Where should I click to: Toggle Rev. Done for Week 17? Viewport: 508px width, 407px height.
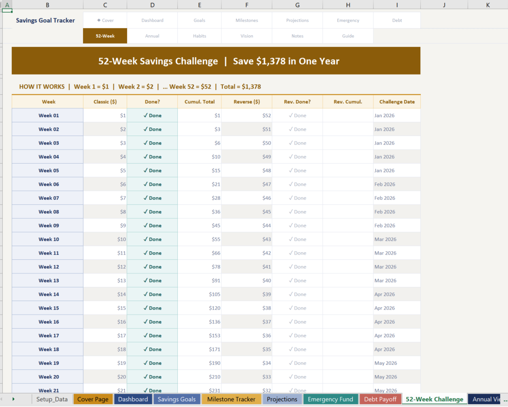[x=297, y=335]
